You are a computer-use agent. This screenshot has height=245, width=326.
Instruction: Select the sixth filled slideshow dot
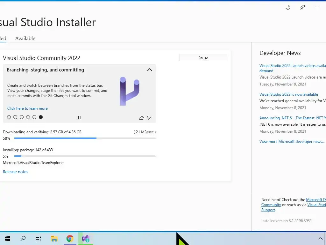(x=41, y=117)
